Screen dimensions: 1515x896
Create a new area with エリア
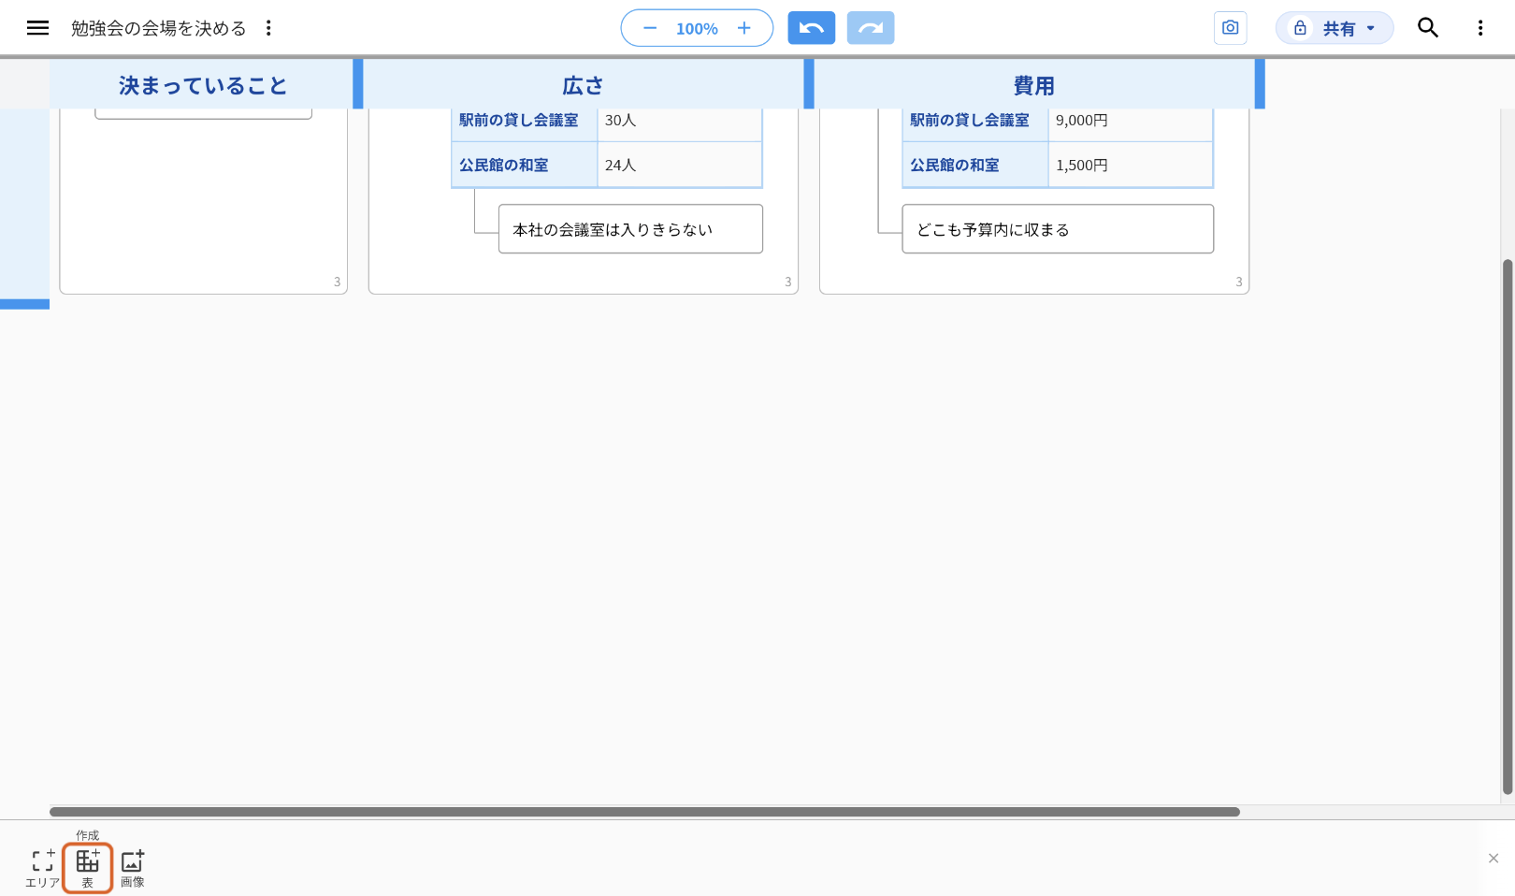(x=42, y=867)
